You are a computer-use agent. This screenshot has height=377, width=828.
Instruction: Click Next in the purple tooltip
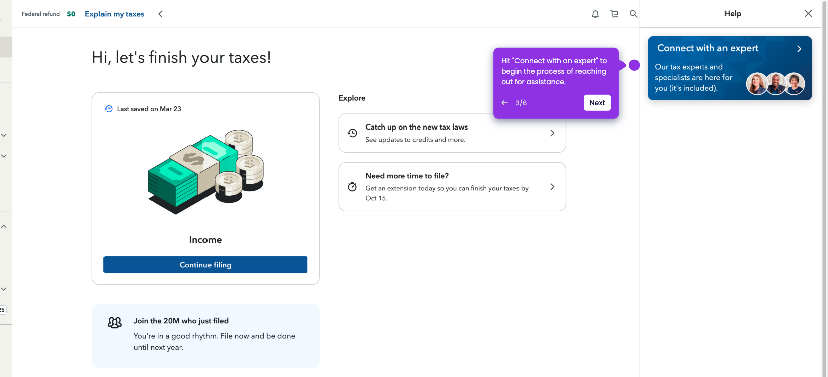[x=597, y=103]
